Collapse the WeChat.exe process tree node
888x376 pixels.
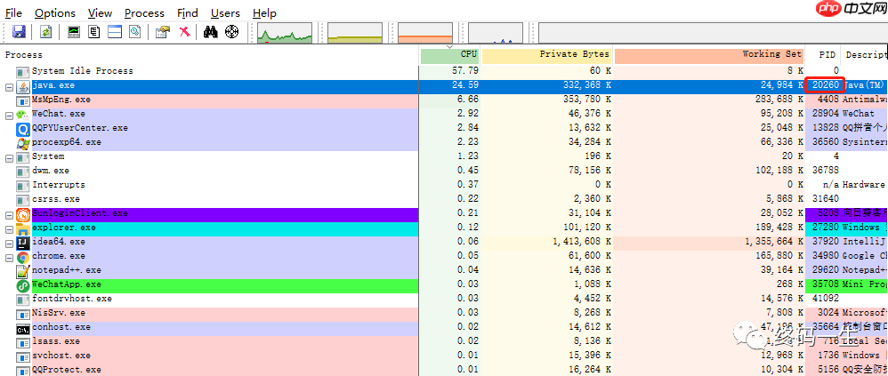9,115
